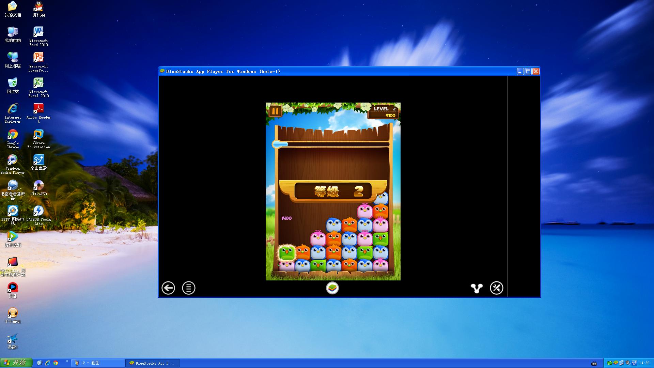This screenshot has height=368, width=654.
Task: Switch to BlueStacks App P... taskbar button
Action: point(153,363)
